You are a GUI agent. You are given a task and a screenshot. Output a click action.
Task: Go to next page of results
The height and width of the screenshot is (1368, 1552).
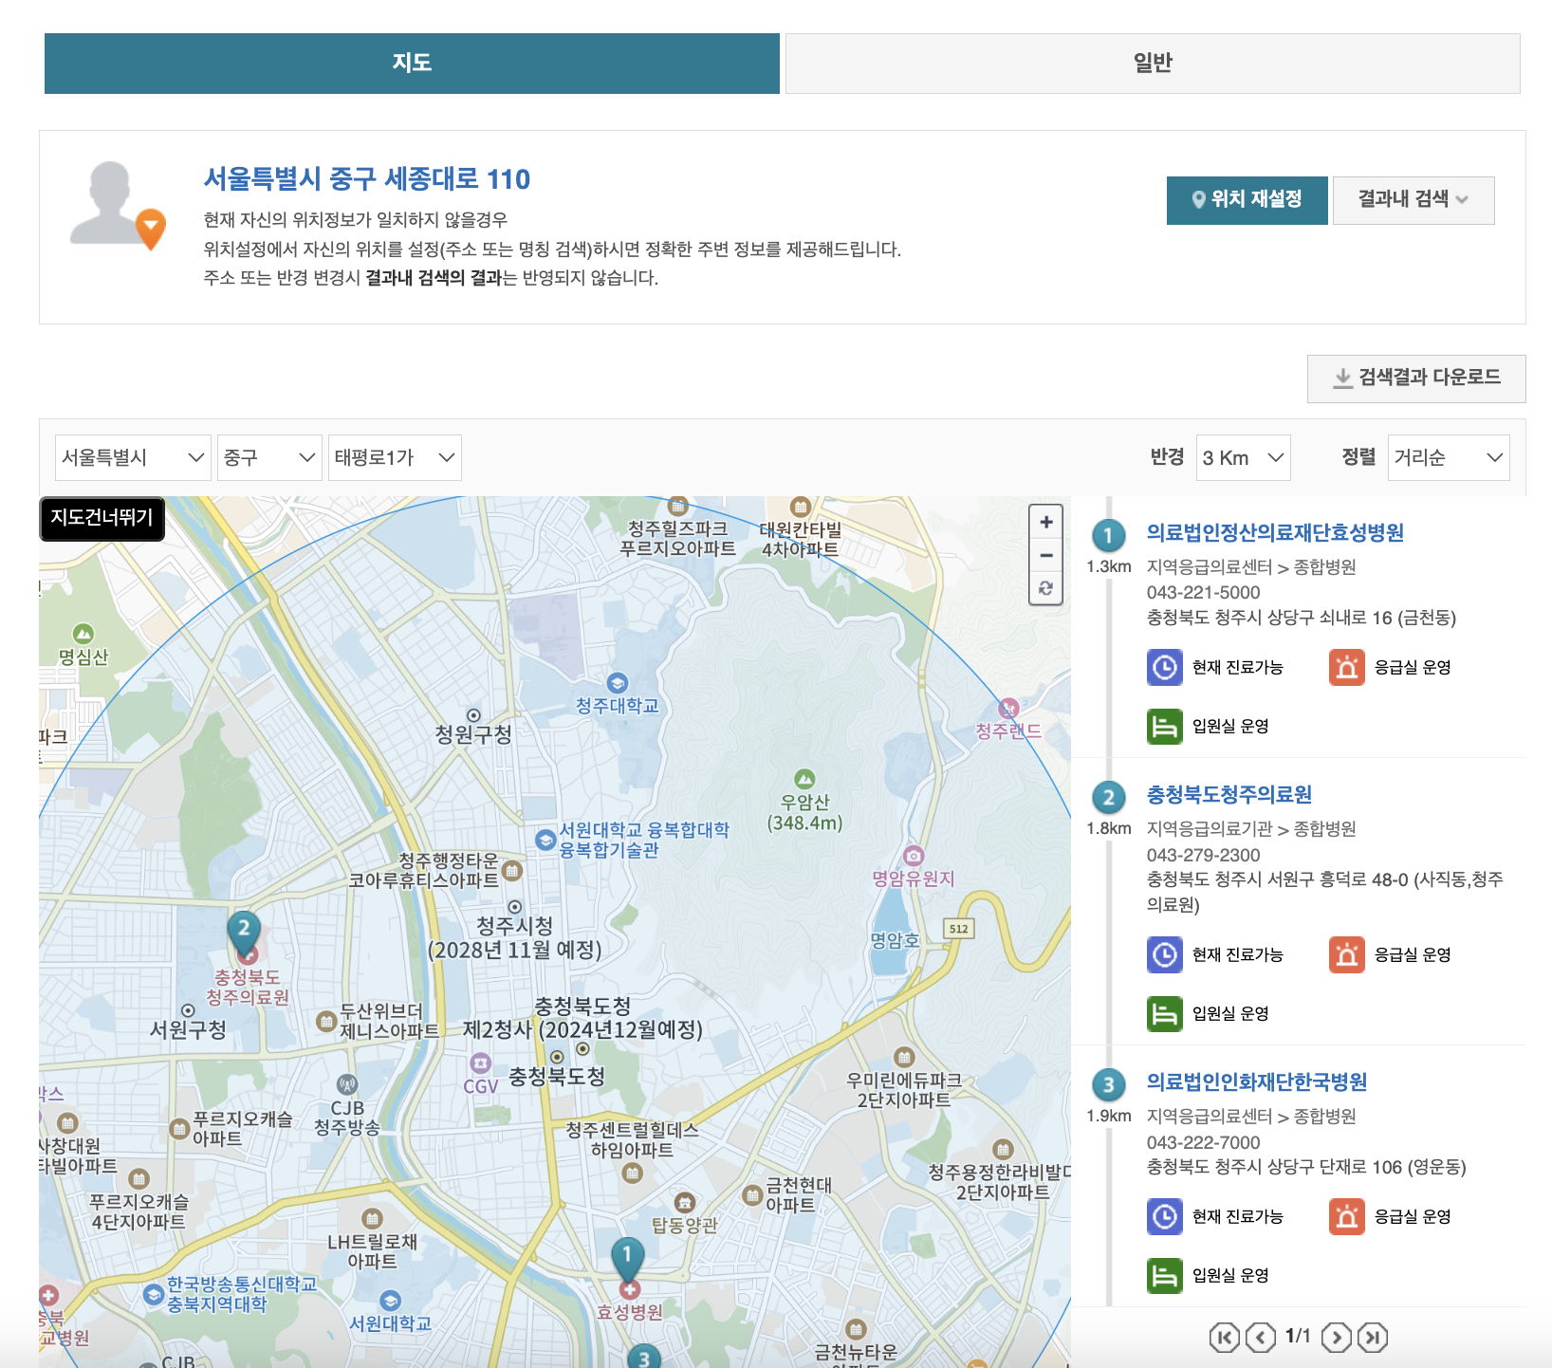[x=1336, y=1338]
